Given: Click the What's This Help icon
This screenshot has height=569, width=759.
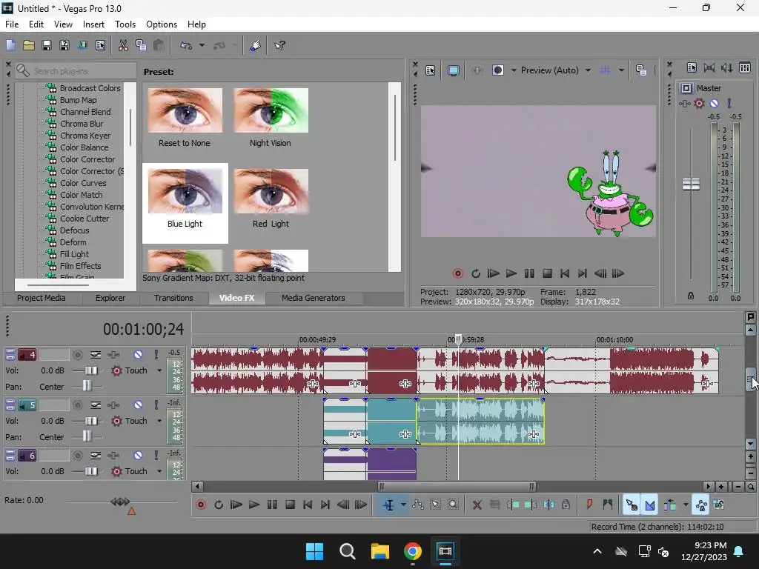Looking at the screenshot, I should coord(279,45).
